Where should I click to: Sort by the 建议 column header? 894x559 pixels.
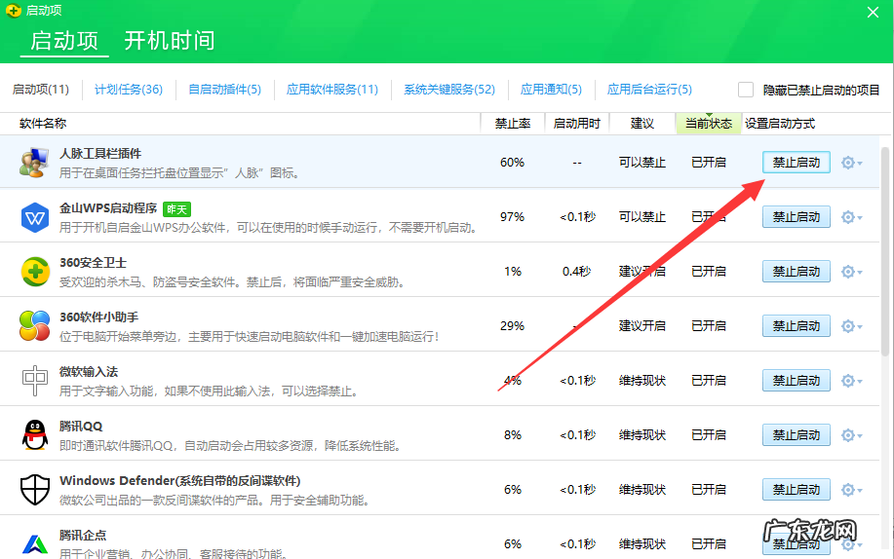(642, 124)
